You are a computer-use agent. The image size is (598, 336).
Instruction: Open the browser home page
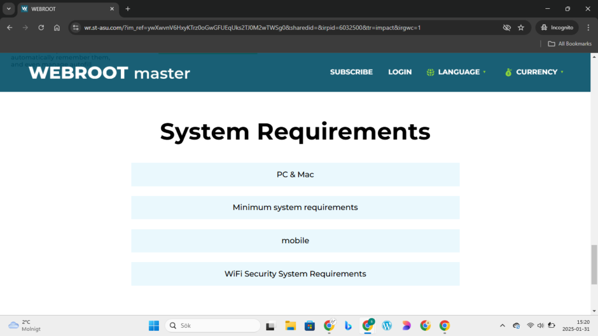tap(57, 27)
